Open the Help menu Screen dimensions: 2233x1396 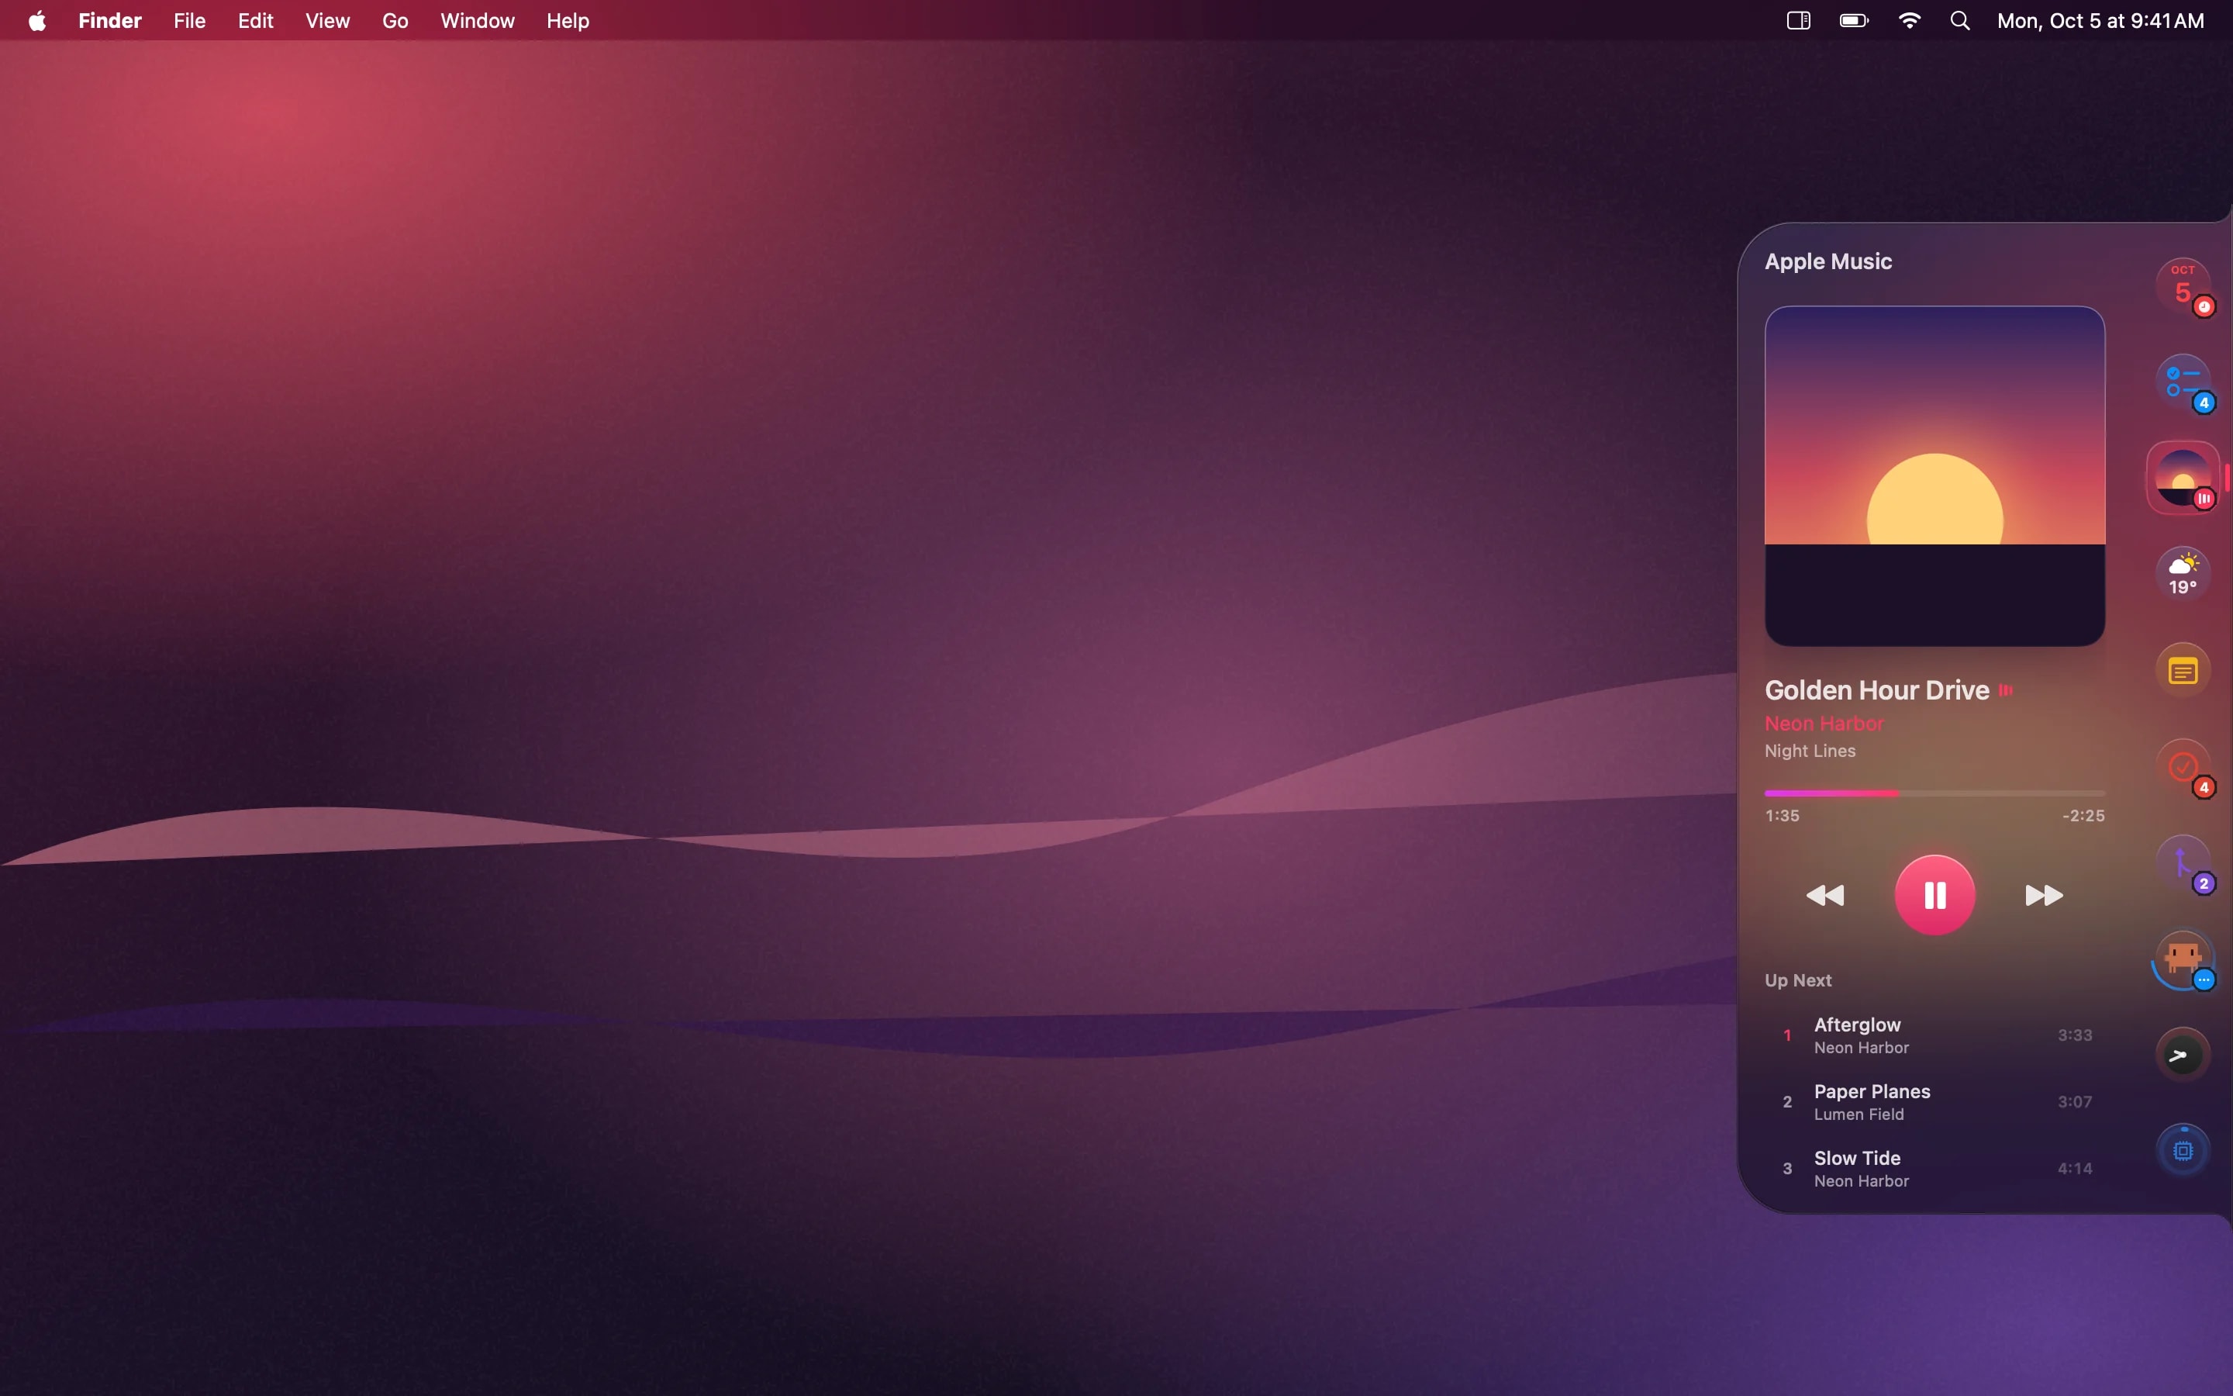568,20
